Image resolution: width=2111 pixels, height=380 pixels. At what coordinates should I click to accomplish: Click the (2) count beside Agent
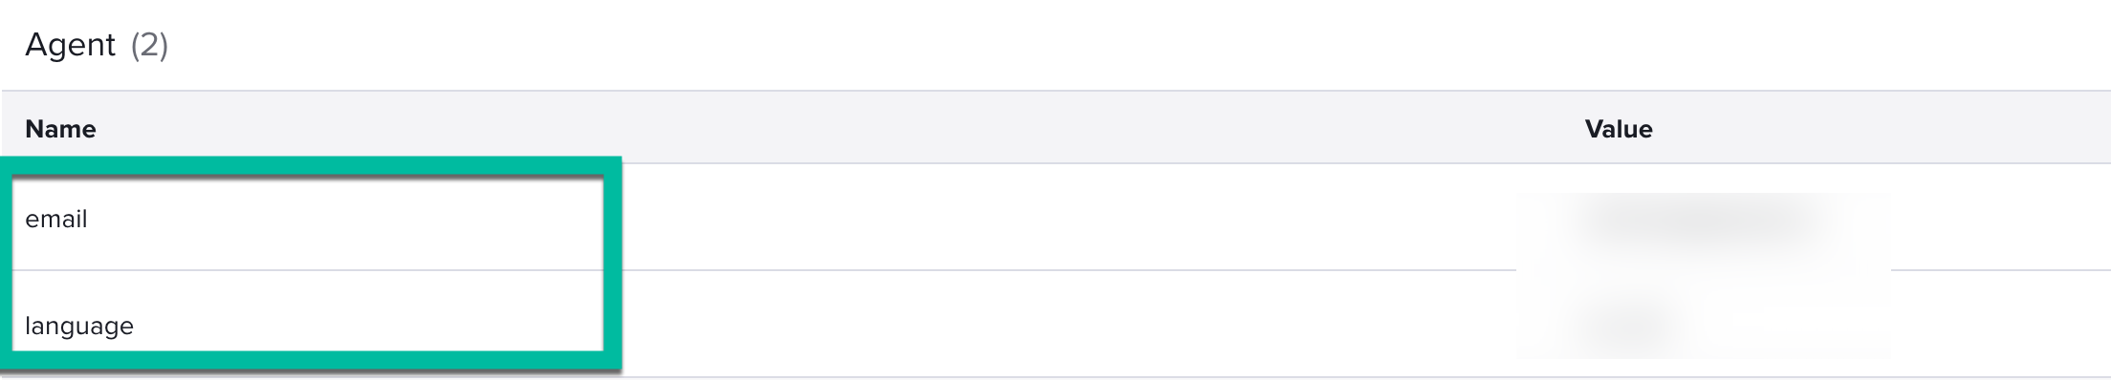point(149,45)
